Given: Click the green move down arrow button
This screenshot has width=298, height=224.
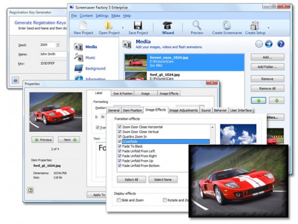Looking at the screenshot, I should coord(276,100).
